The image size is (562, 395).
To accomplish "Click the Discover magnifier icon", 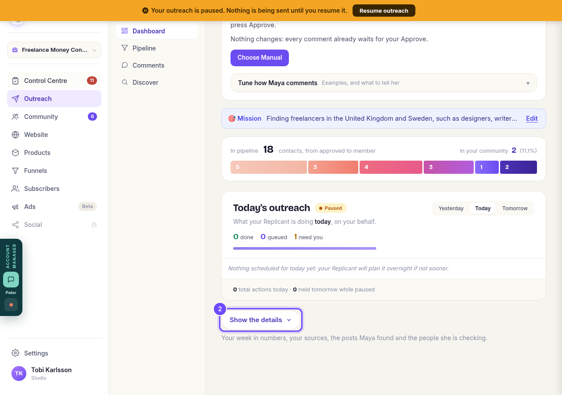I will tap(125, 83).
